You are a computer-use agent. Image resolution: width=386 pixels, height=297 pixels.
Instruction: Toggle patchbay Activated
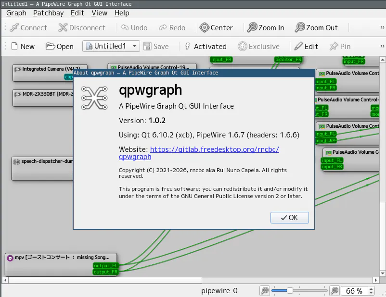206,46
